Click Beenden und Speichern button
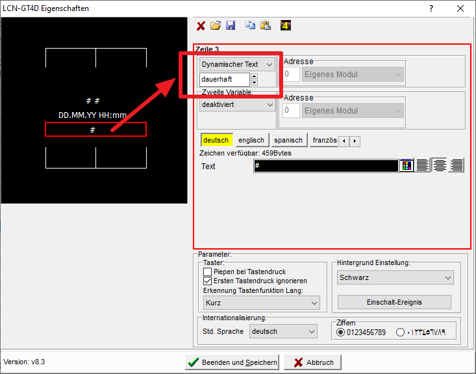This screenshot has width=476, height=374. pos(232,362)
